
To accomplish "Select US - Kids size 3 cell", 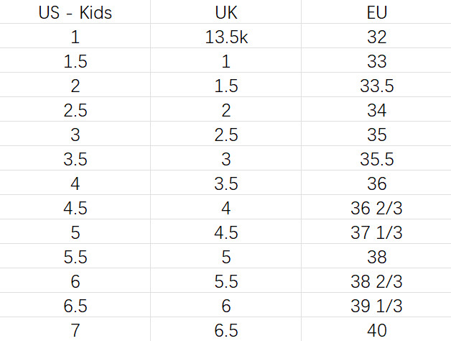I will click(75, 135).
